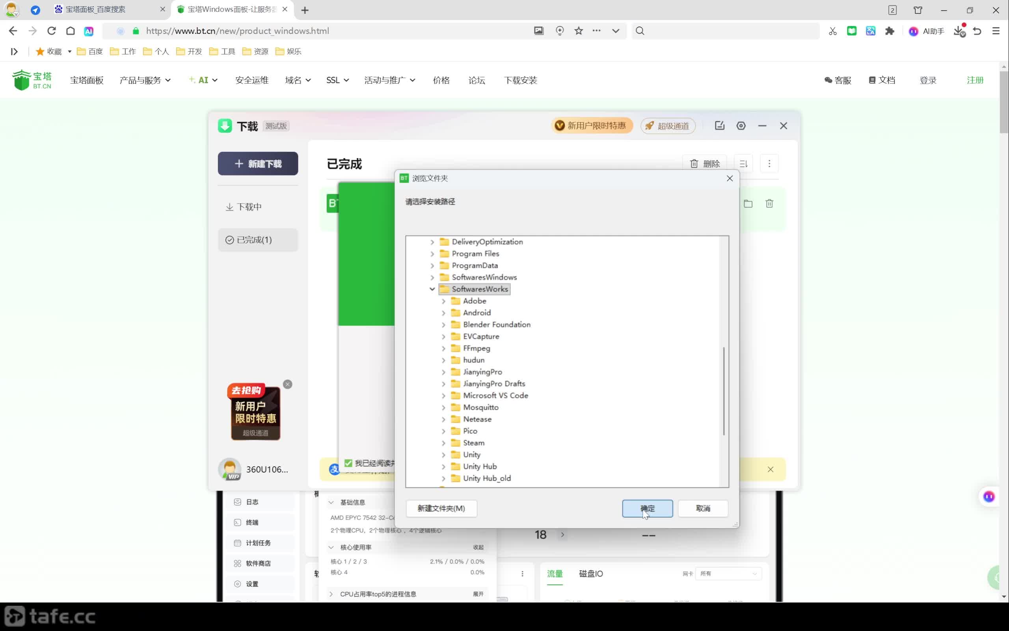
Task: Close the 浏览文件夹 dialog
Action: coord(730,178)
